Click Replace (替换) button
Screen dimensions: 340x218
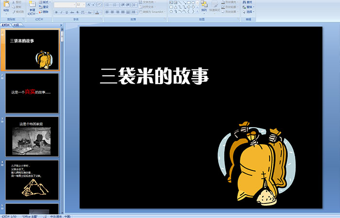pyautogui.click(x=248, y=7)
